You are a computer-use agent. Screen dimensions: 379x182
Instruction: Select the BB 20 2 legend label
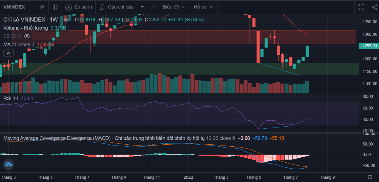click(x=12, y=36)
